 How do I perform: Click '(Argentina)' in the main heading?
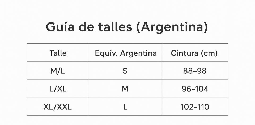click(172, 27)
